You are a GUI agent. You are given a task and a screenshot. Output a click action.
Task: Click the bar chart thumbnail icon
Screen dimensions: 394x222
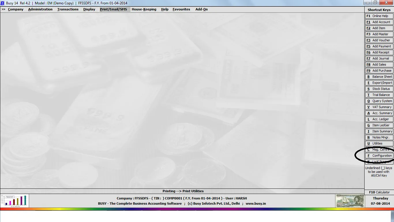pyautogui.click(x=15, y=201)
